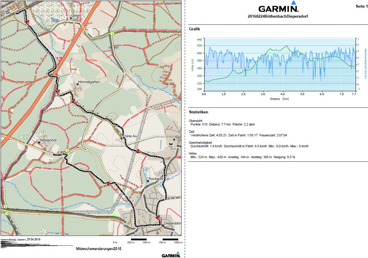
Task: Click the red track arrow east of Grüne Au
Action: pos(139,151)
